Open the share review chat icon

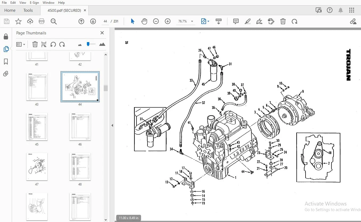(318, 10)
